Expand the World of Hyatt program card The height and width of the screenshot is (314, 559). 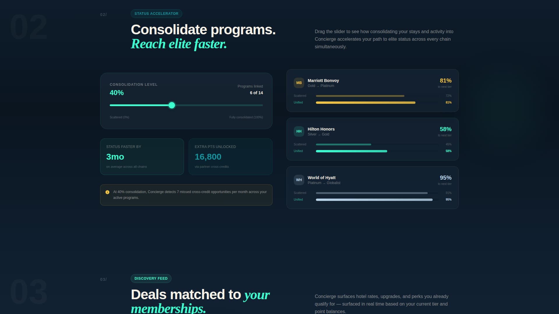pyautogui.click(x=373, y=188)
